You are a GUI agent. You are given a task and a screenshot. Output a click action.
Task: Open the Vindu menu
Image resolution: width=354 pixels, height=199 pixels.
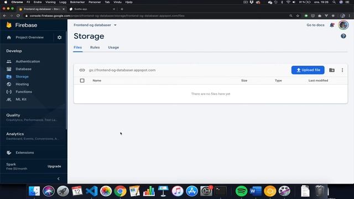[117, 2]
